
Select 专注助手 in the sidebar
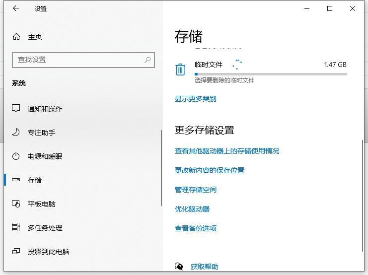tap(42, 133)
